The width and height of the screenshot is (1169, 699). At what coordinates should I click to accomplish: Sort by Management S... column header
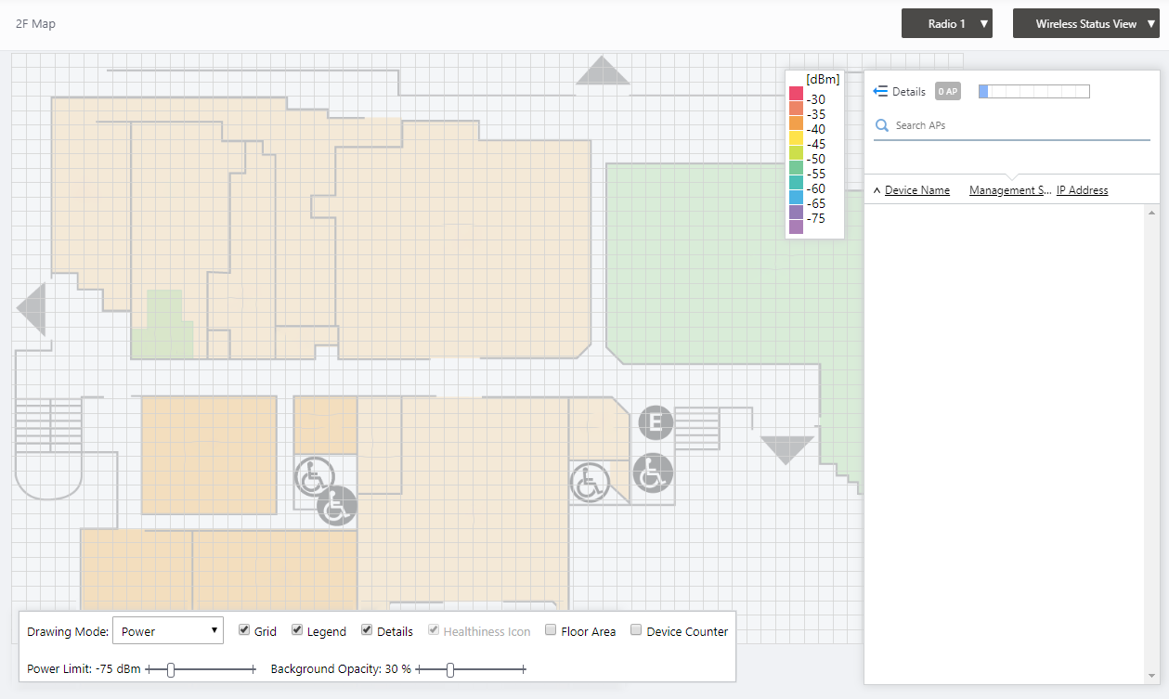point(1009,190)
